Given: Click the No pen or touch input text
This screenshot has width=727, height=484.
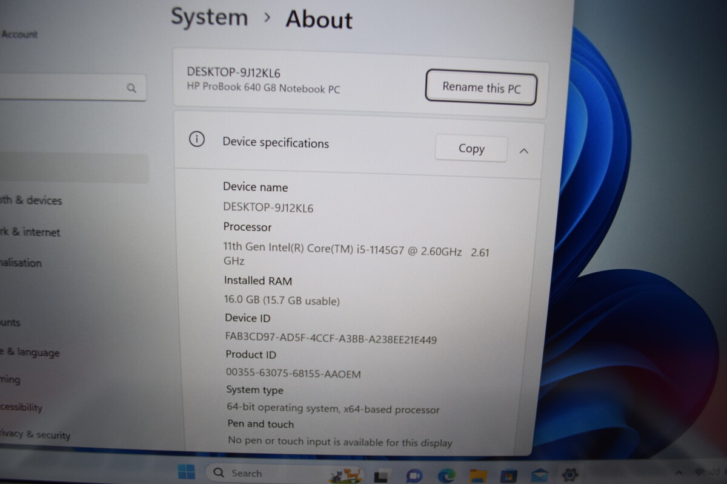Looking at the screenshot, I should 340,442.
